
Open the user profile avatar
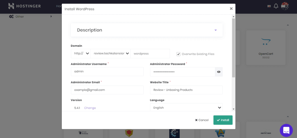285,6
